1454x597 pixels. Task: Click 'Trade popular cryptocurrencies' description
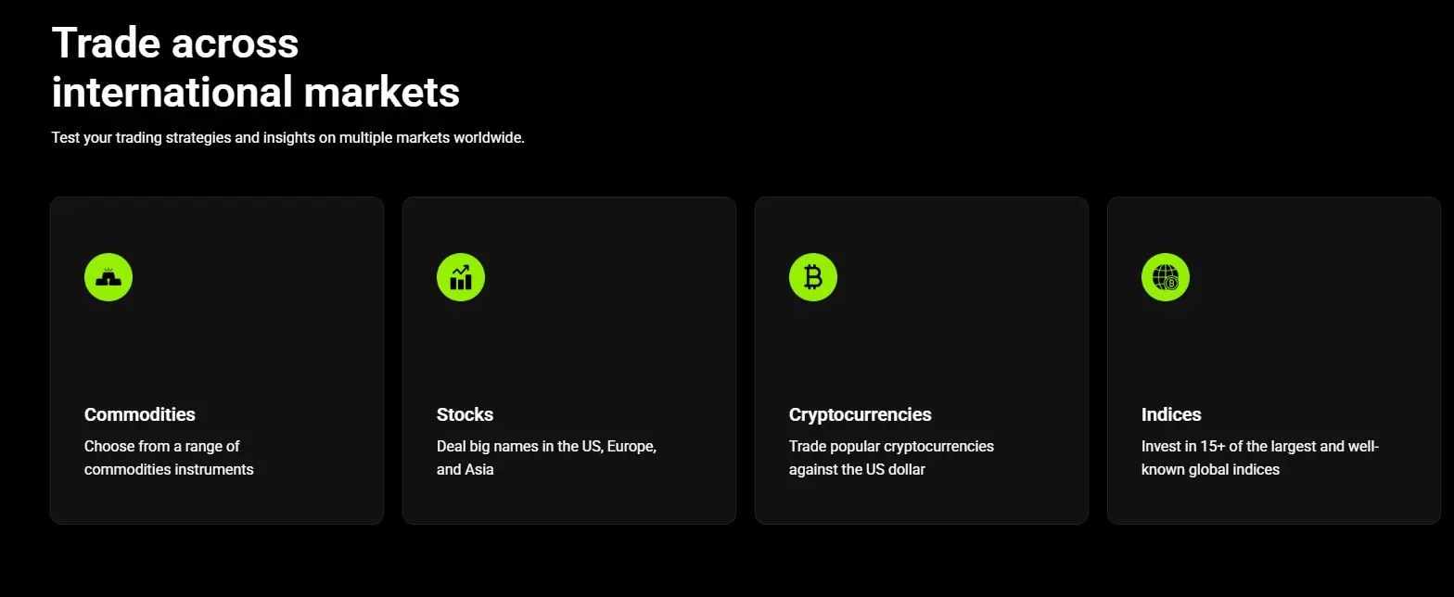coord(891,458)
